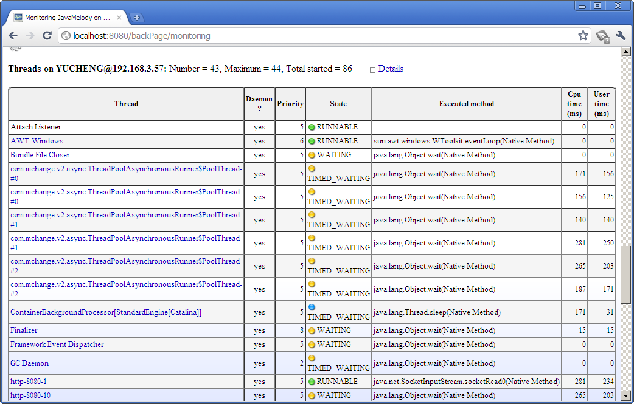This screenshot has height=404, width=634.
Task: Click yellow state icon for GC Daemon
Action: pos(312,358)
